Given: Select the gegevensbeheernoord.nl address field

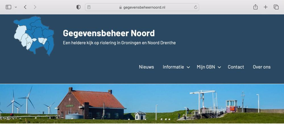Looking at the screenshot, I should click(142, 7).
